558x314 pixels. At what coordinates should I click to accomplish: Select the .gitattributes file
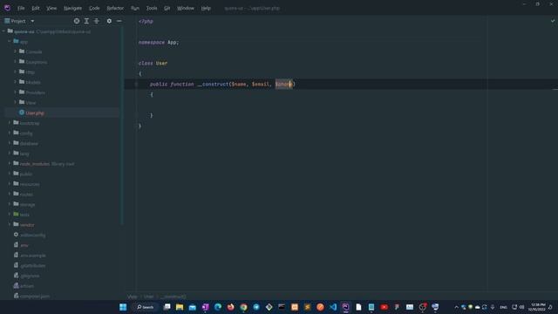[x=32, y=265]
